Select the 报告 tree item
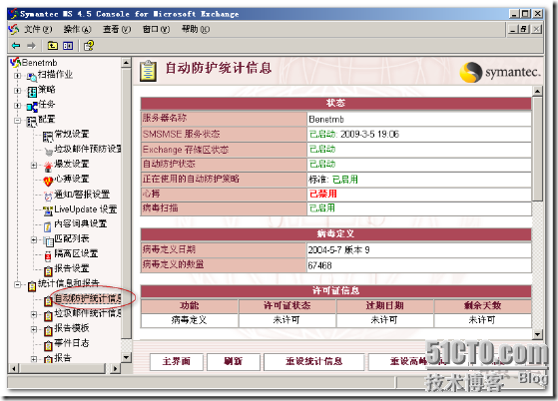Image resolution: width=558 pixels, height=401 pixels. (x=63, y=358)
